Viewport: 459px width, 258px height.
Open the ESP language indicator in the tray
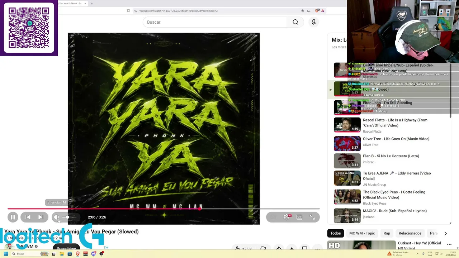pyautogui.click(x=430, y=254)
